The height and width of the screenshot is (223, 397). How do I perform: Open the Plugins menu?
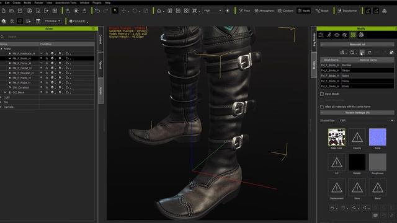pos(97,2)
